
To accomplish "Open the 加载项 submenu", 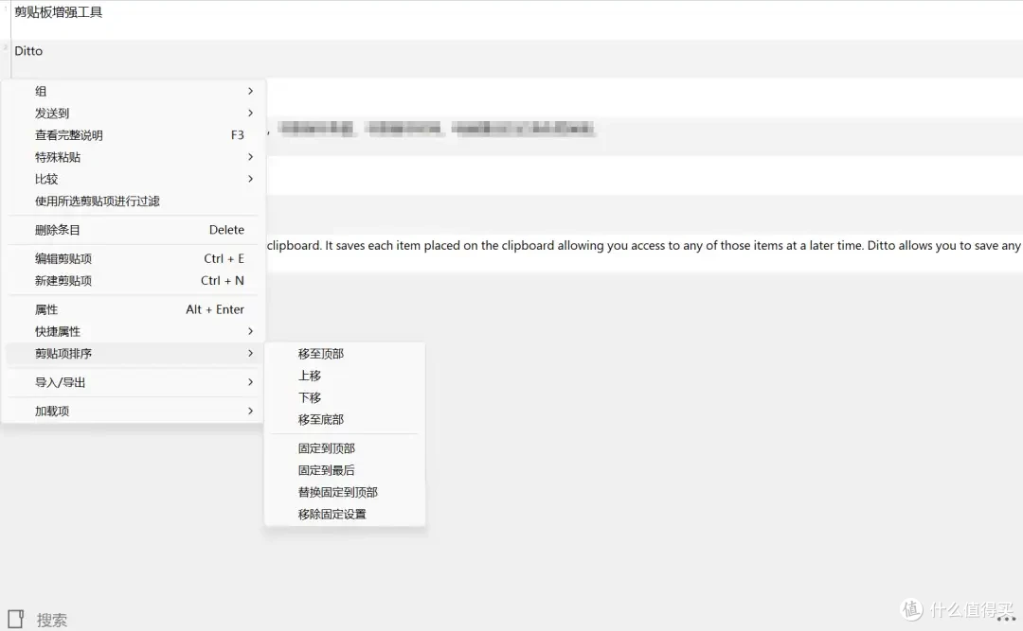I will [x=134, y=411].
